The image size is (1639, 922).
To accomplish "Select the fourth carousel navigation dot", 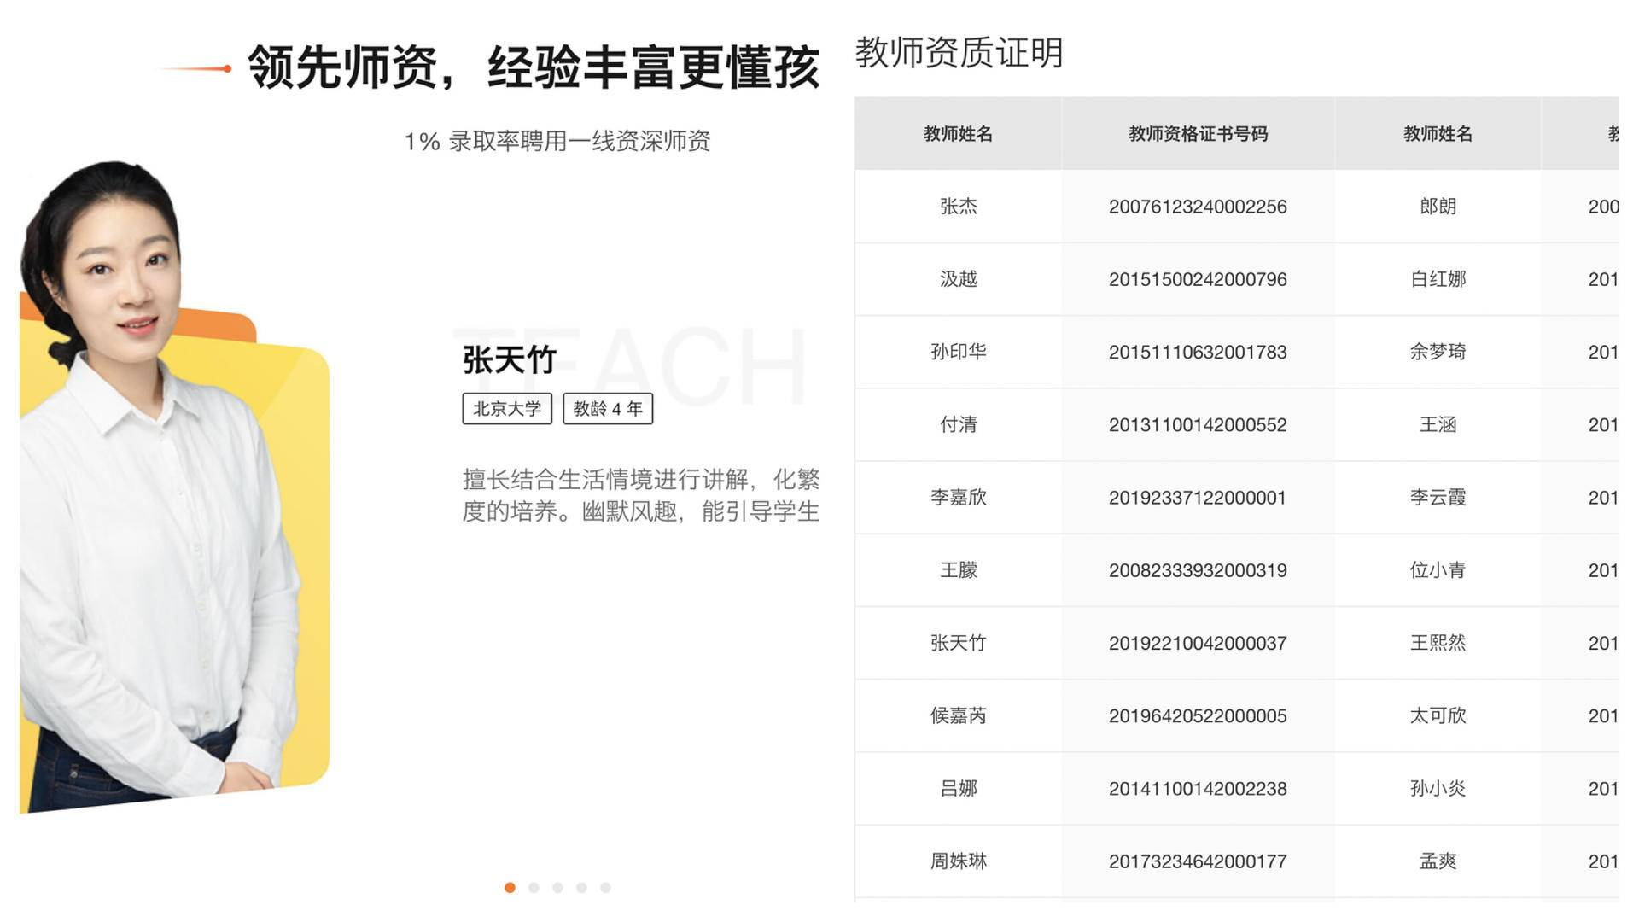I will (582, 888).
